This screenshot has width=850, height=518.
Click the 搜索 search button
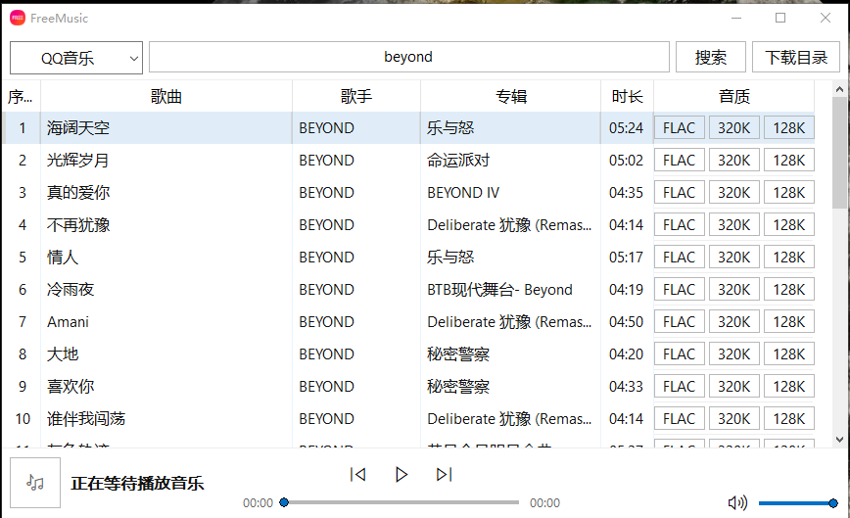[x=711, y=57]
